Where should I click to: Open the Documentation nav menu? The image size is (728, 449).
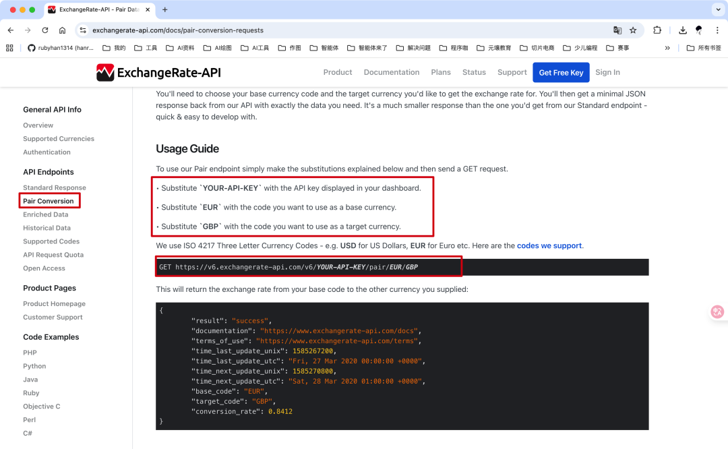[x=392, y=72]
